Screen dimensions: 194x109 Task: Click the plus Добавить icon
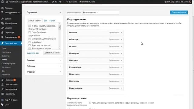click(x=67, y=2)
